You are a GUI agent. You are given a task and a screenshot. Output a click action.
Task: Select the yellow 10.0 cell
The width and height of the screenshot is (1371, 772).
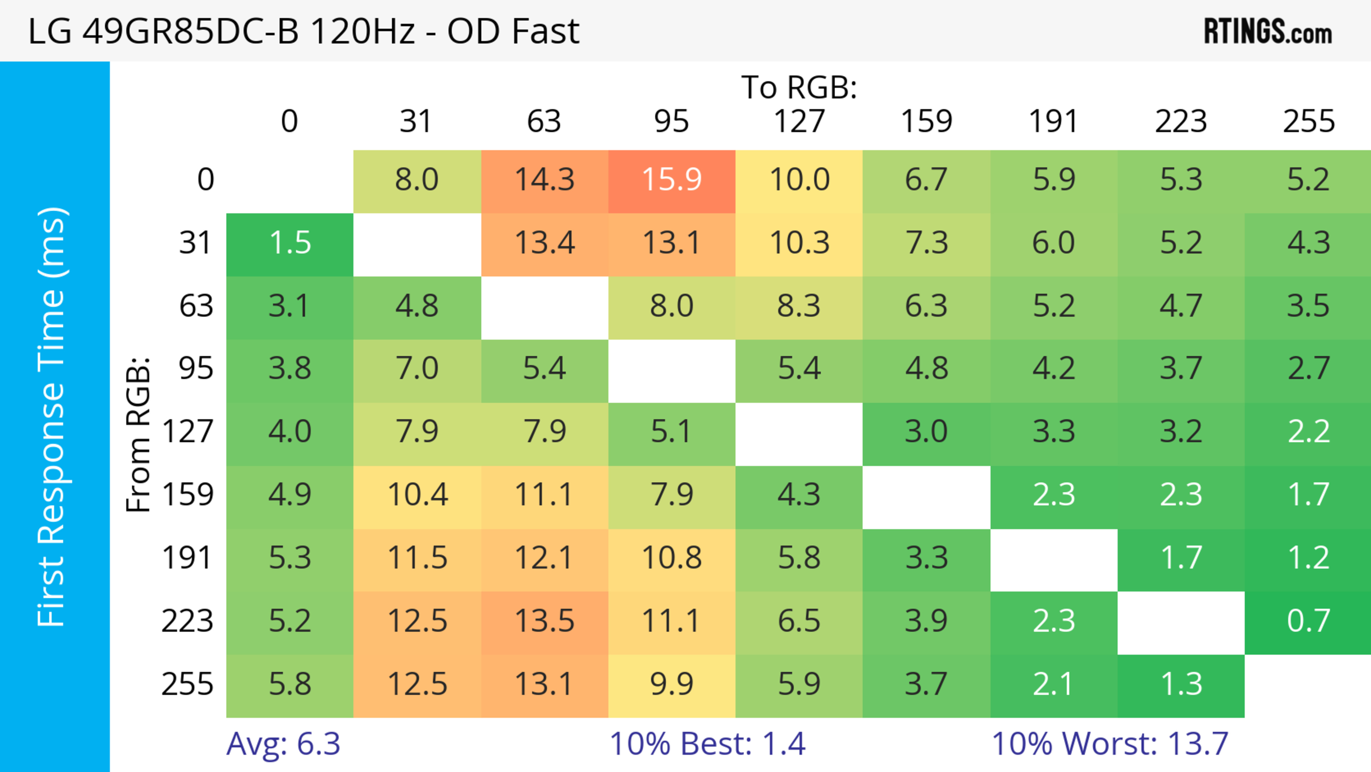click(799, 180)
